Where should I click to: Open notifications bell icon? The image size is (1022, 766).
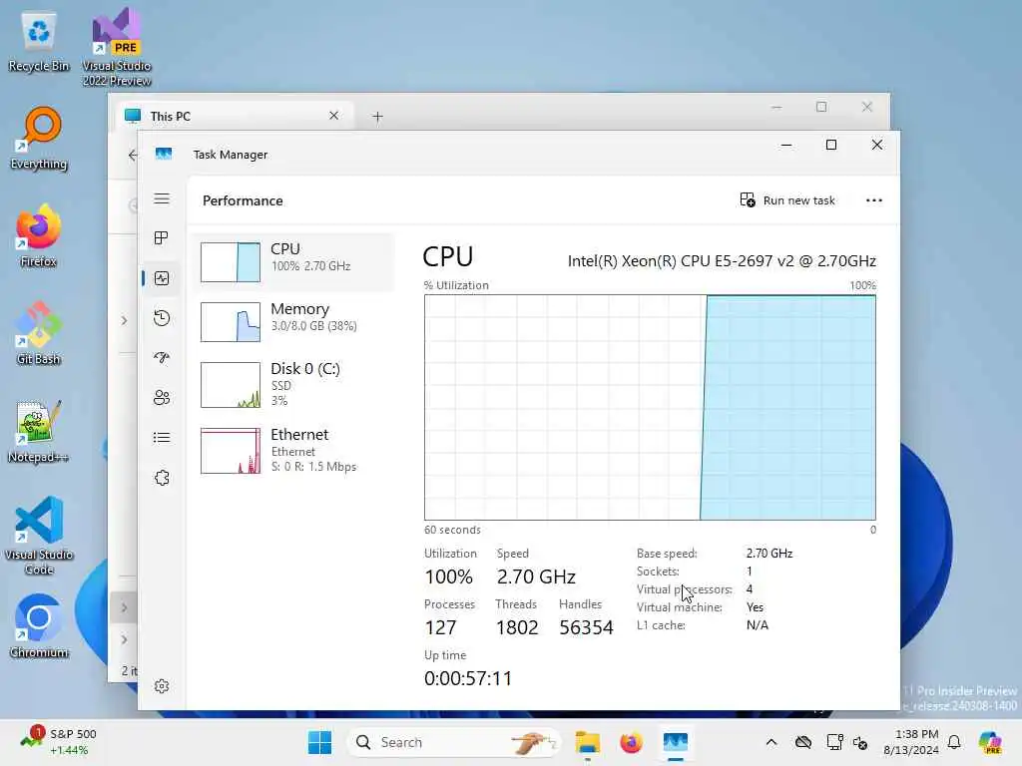pos(954,742)
